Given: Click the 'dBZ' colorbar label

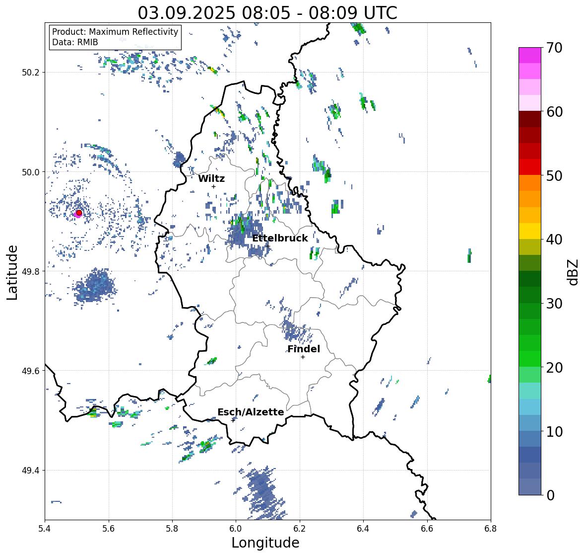Looking at the screenshot, I should [573, 272].
